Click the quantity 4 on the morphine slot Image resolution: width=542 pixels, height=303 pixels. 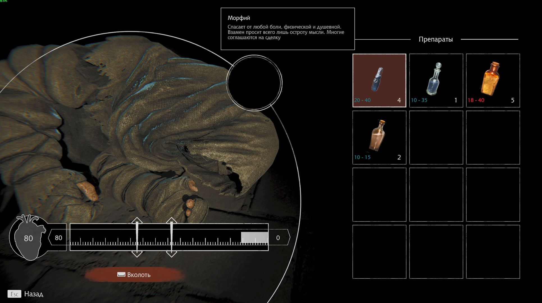tap(399, 100)
